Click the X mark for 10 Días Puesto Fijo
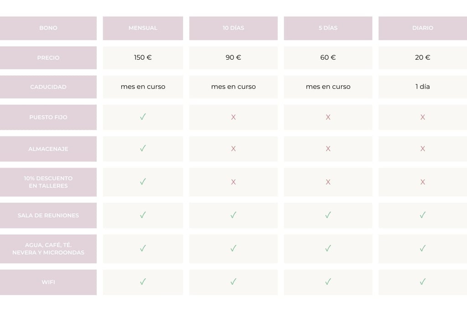The width and height of the screenshot is (467, 312). point(233,117)
